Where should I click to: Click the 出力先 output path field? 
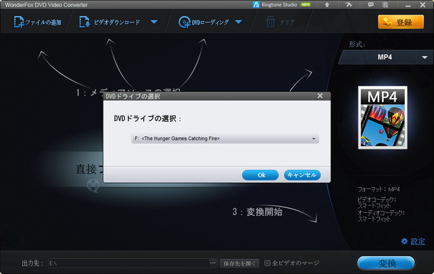[129, 263]
